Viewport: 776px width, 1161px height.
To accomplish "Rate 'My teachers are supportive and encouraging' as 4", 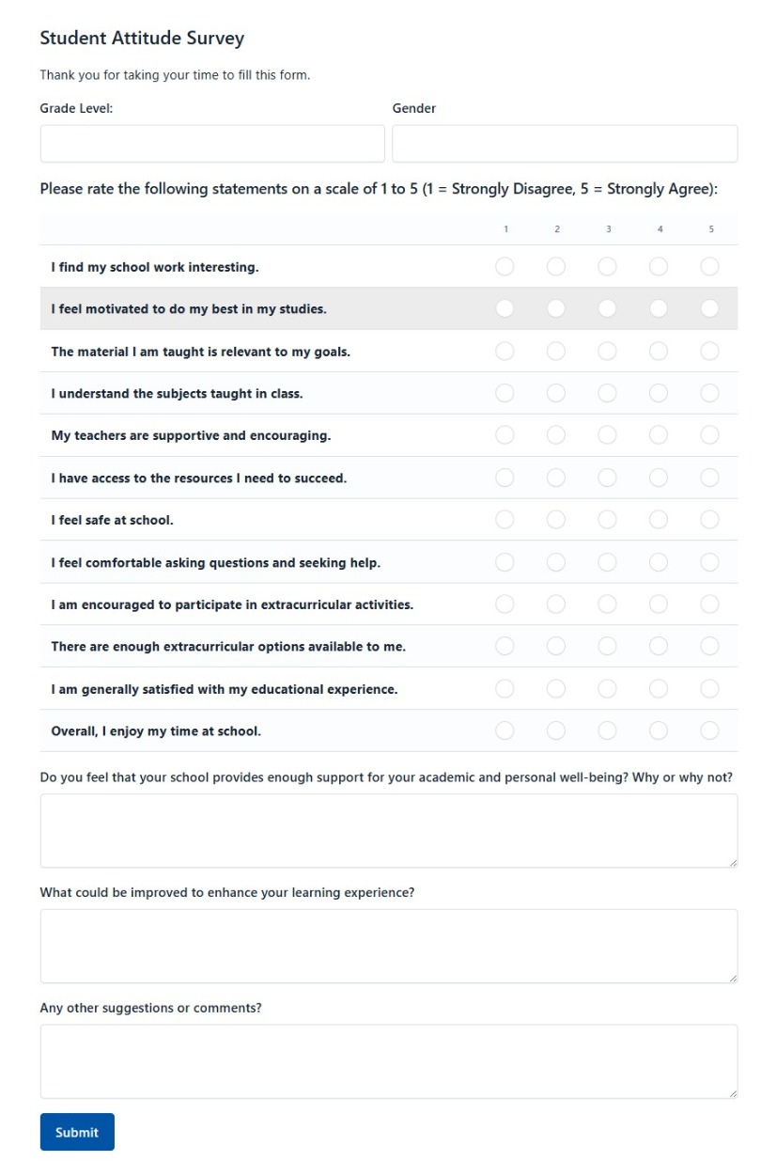I will [660, 434].
